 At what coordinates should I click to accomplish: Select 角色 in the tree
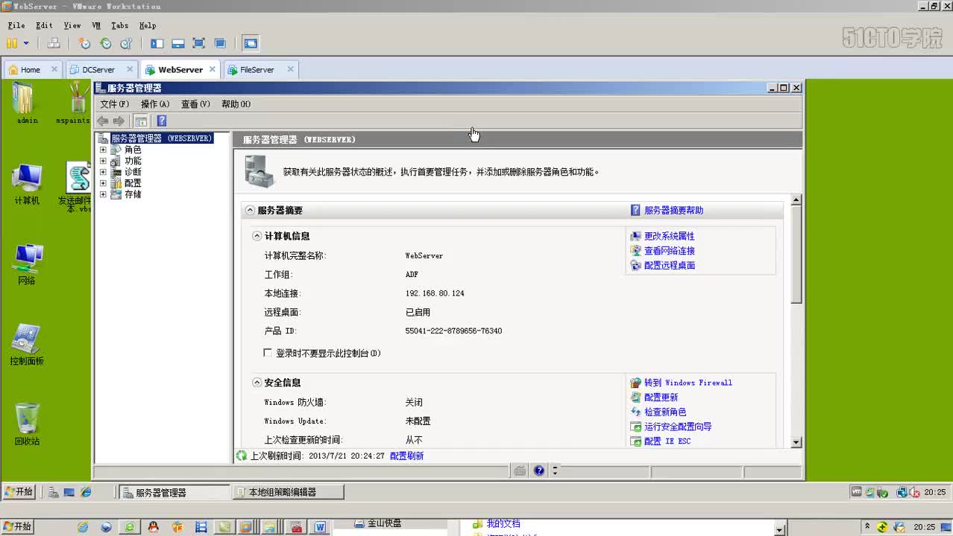tap(133, 150)
